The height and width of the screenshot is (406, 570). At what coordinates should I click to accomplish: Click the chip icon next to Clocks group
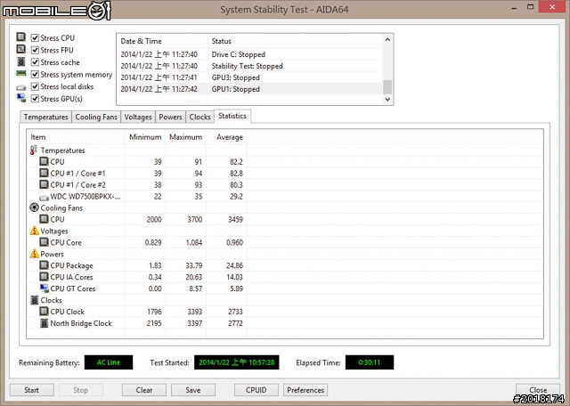[x=35, y=300]
